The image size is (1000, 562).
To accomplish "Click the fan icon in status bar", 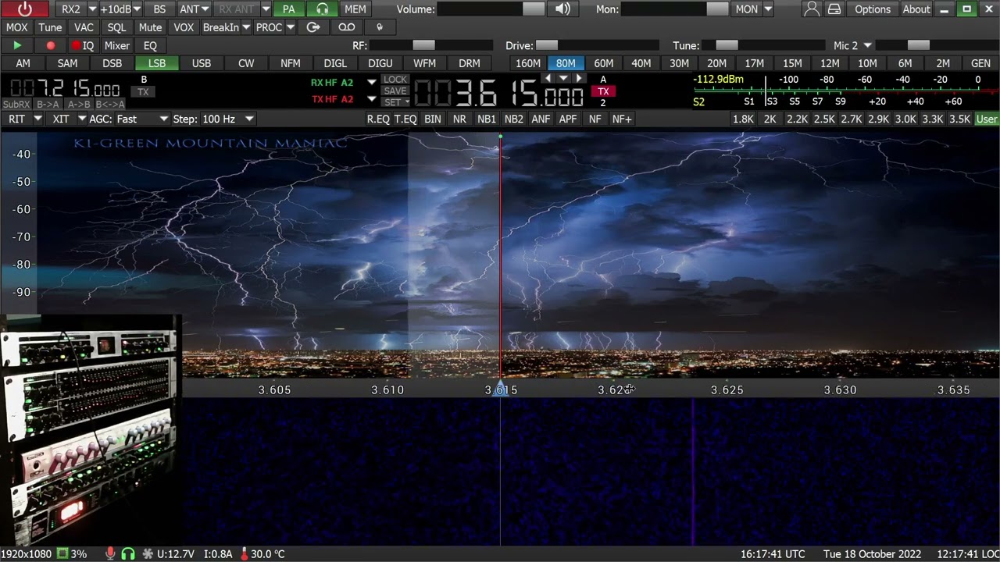I will [x=148, y=553].
